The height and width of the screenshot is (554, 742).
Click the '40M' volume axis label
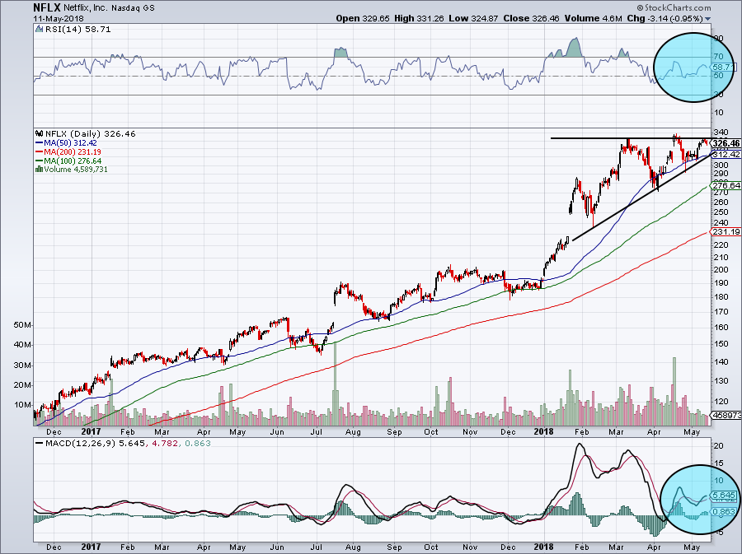(22, 345)
